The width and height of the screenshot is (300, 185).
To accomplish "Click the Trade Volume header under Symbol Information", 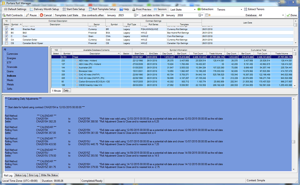I will (215, 53).
